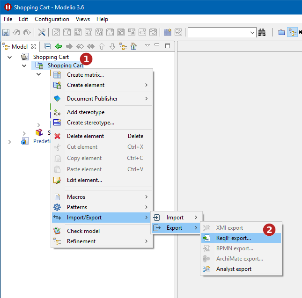Select the top Shopping Cart project item

(x=51, y=57)
